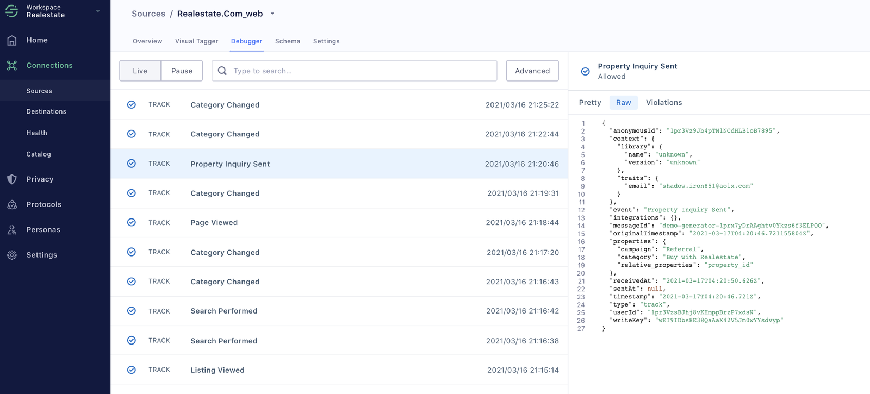The height and width of the screenshot is (394, 870).
Task: Open the Schema tab
Action: [288, 41]
